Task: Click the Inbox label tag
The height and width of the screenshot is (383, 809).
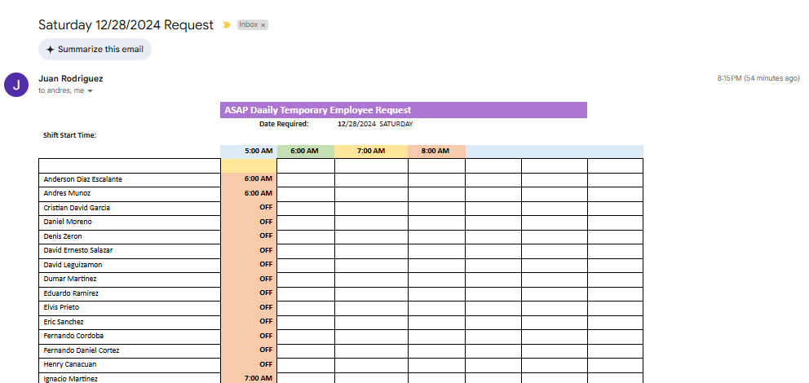Action: [248, 25]
